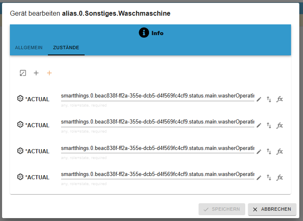Click the square icon left of plus icons
This screenshot has height=221, width=303.
click(x=23, y=73)
